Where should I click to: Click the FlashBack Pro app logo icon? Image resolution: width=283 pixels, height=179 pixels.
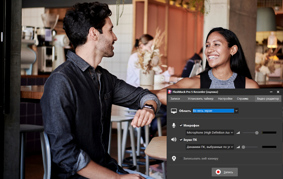[x=170, y=92]
